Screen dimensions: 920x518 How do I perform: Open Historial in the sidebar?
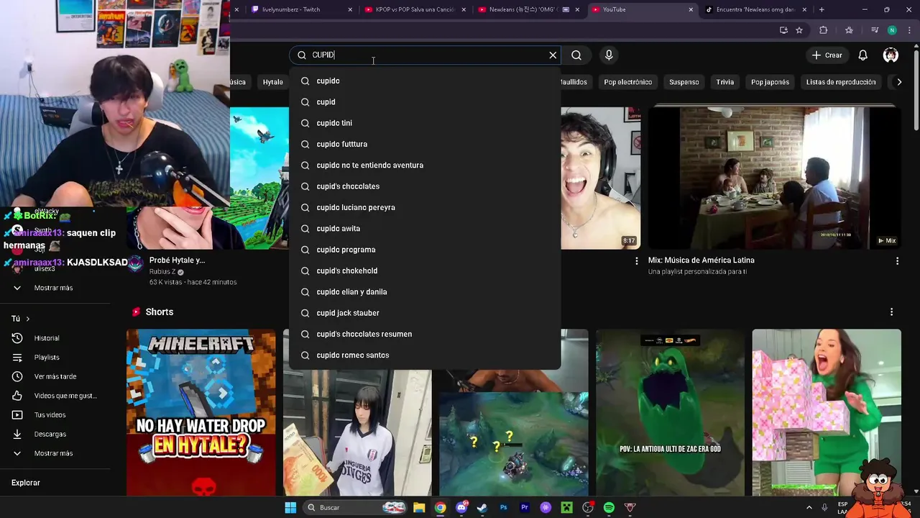(47, 338)
